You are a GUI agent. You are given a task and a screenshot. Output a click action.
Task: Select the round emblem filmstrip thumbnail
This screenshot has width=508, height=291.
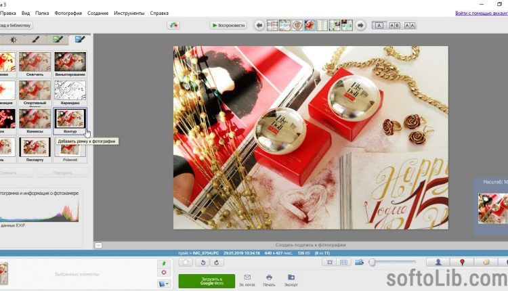[297, 25]
